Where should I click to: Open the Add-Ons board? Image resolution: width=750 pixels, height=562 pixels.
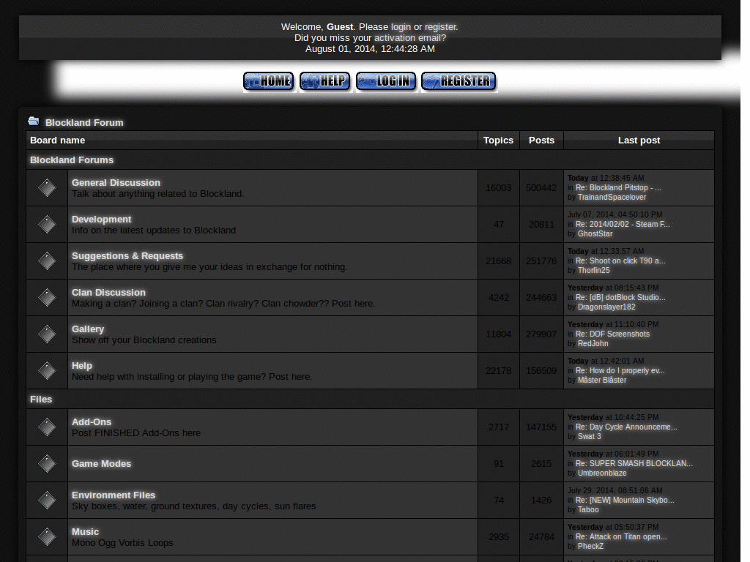pos(92,422)
